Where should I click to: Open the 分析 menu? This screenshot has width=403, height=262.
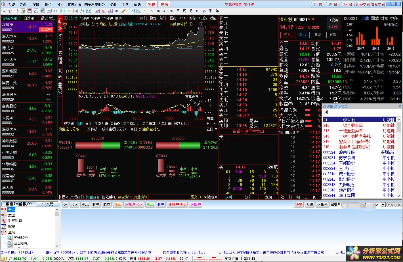coord(60,5)
